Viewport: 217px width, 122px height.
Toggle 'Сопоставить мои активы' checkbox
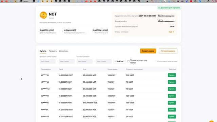pos(156,61)
